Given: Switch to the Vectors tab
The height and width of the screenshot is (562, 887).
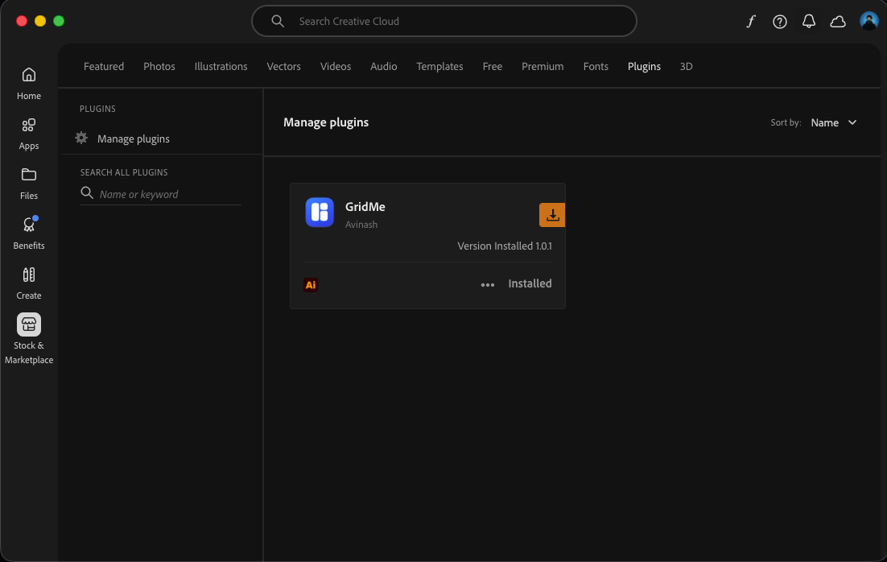Looking at the screenshot, I should pos(283,66).
